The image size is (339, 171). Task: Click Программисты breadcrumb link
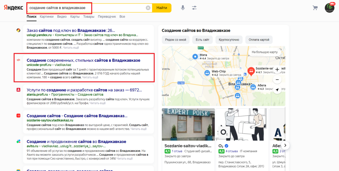63,94
